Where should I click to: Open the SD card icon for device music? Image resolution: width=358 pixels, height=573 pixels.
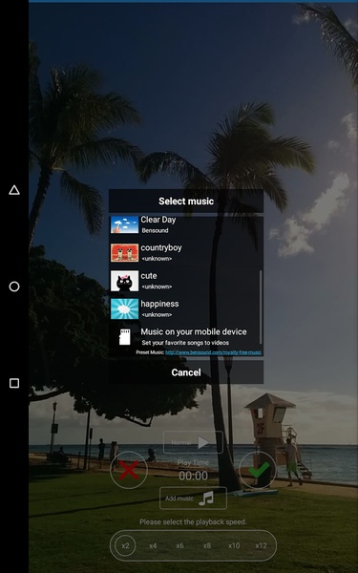pyautogui.click(x=124, y=336)
